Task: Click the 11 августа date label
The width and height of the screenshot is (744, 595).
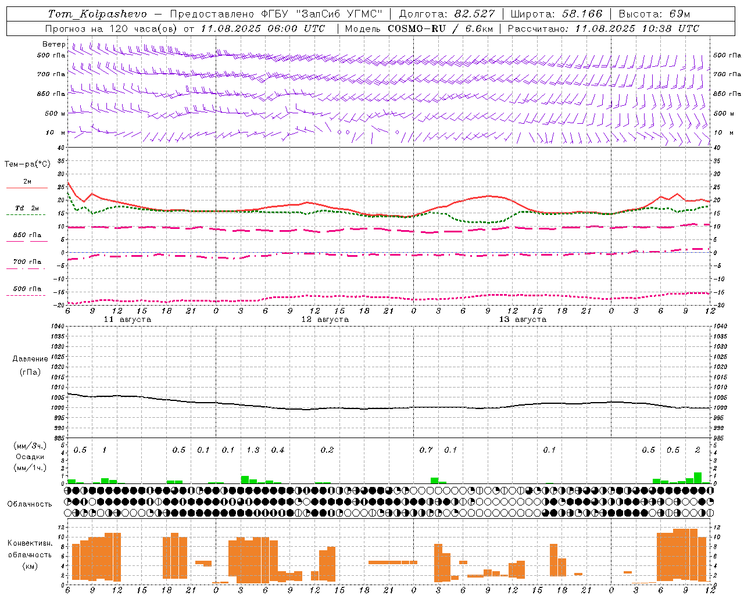Action: pyautogui.click(x=127, y=320)
